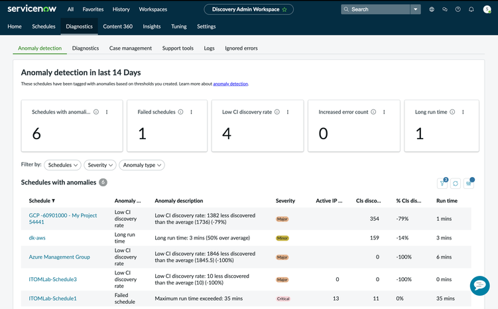Click the Critical severity badge
The image size is (498, 309).
tap(283, 298)
